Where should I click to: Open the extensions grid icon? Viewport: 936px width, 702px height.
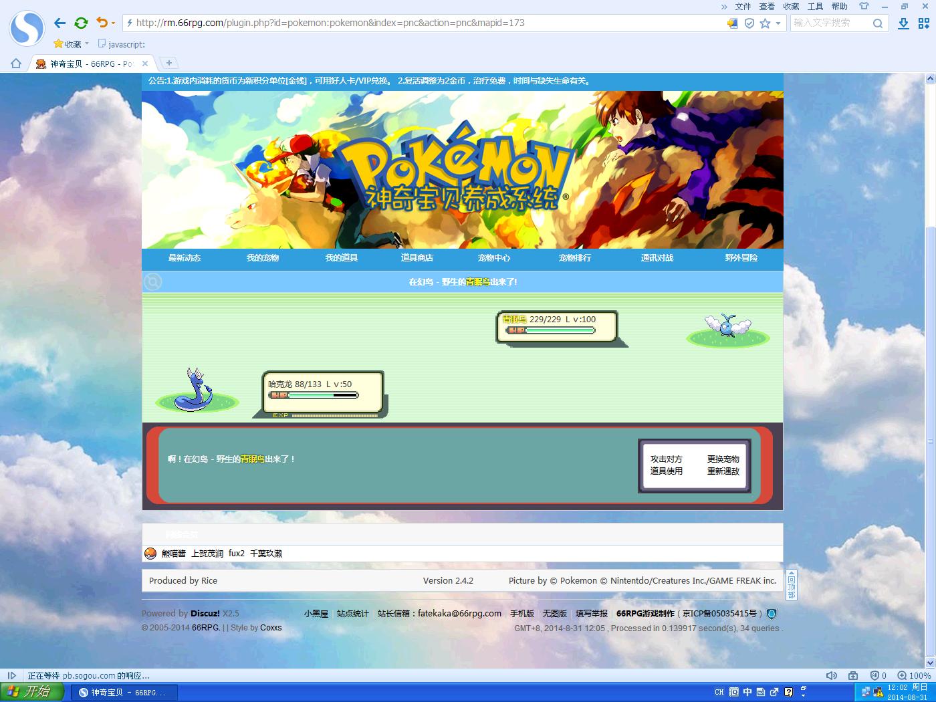pyautogui.click(x=924, y=23)
